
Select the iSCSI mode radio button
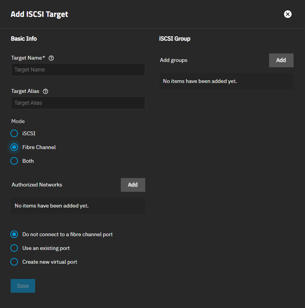pyautogui.click(x=15, y=133)
